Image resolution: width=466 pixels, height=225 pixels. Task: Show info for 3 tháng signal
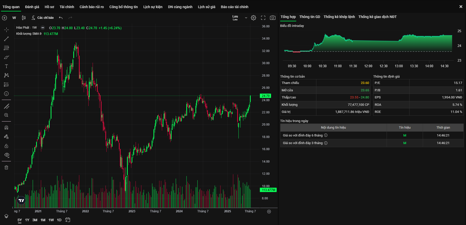(x=326, y=143)
